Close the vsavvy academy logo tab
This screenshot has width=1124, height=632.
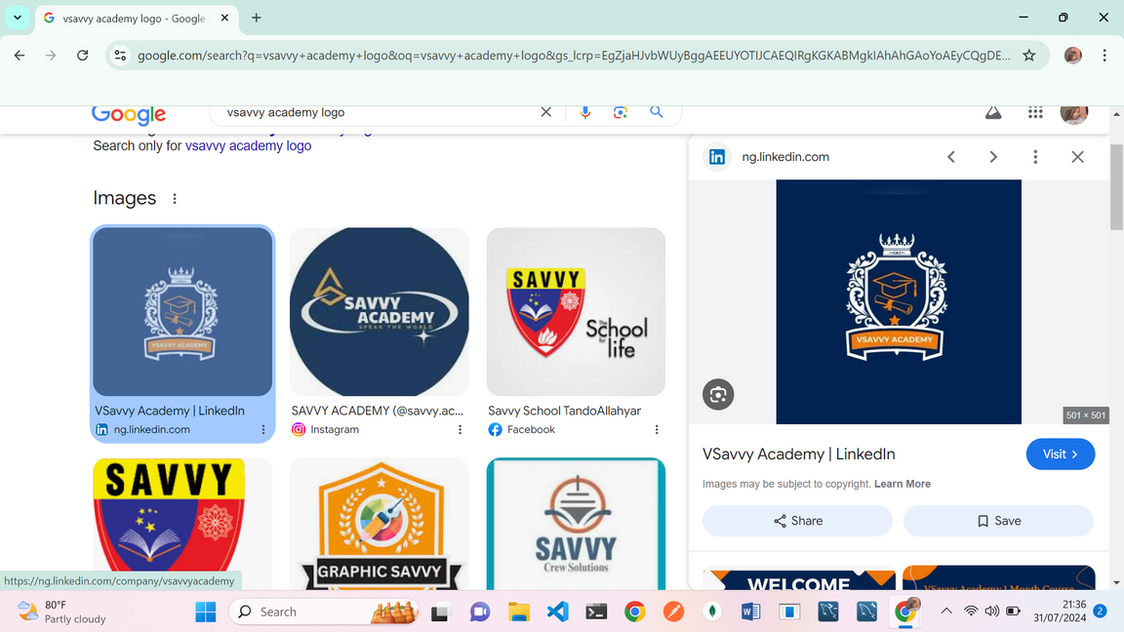[x=224, y=18]
